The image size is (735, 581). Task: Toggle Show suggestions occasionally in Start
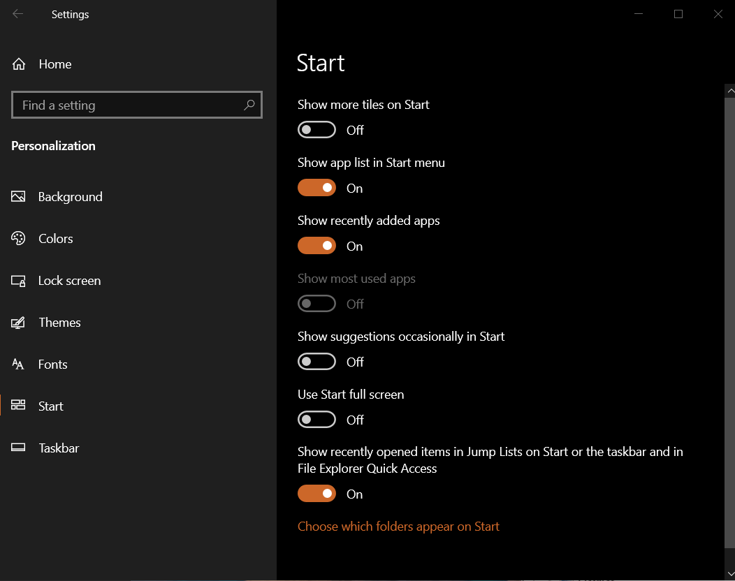click(x=317, y=362)
